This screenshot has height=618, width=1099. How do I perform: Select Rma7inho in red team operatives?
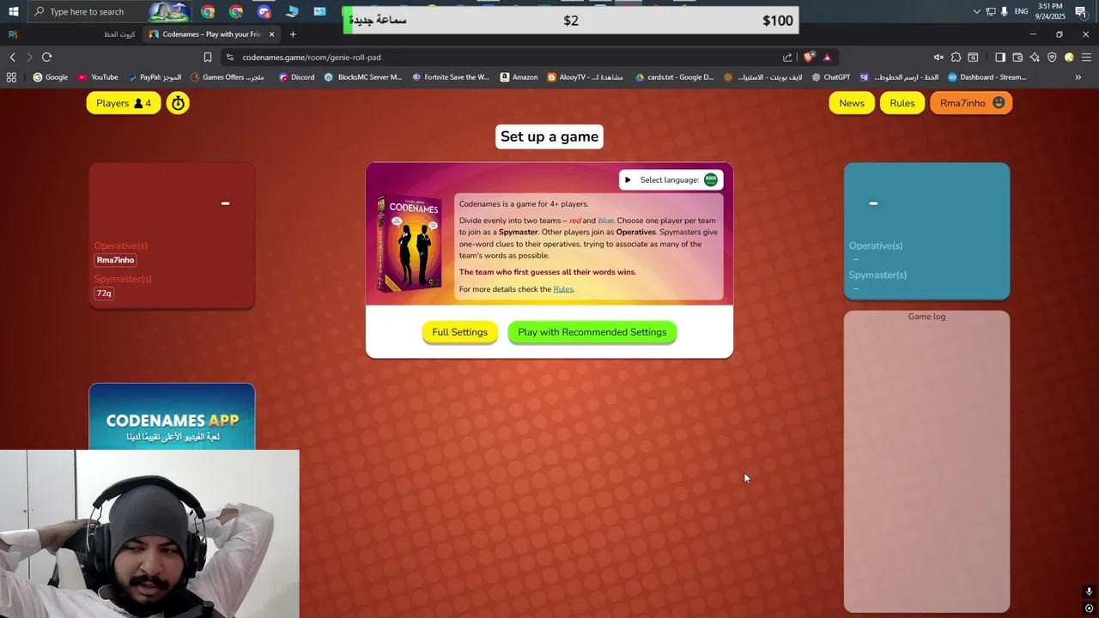tap(115, 260)
